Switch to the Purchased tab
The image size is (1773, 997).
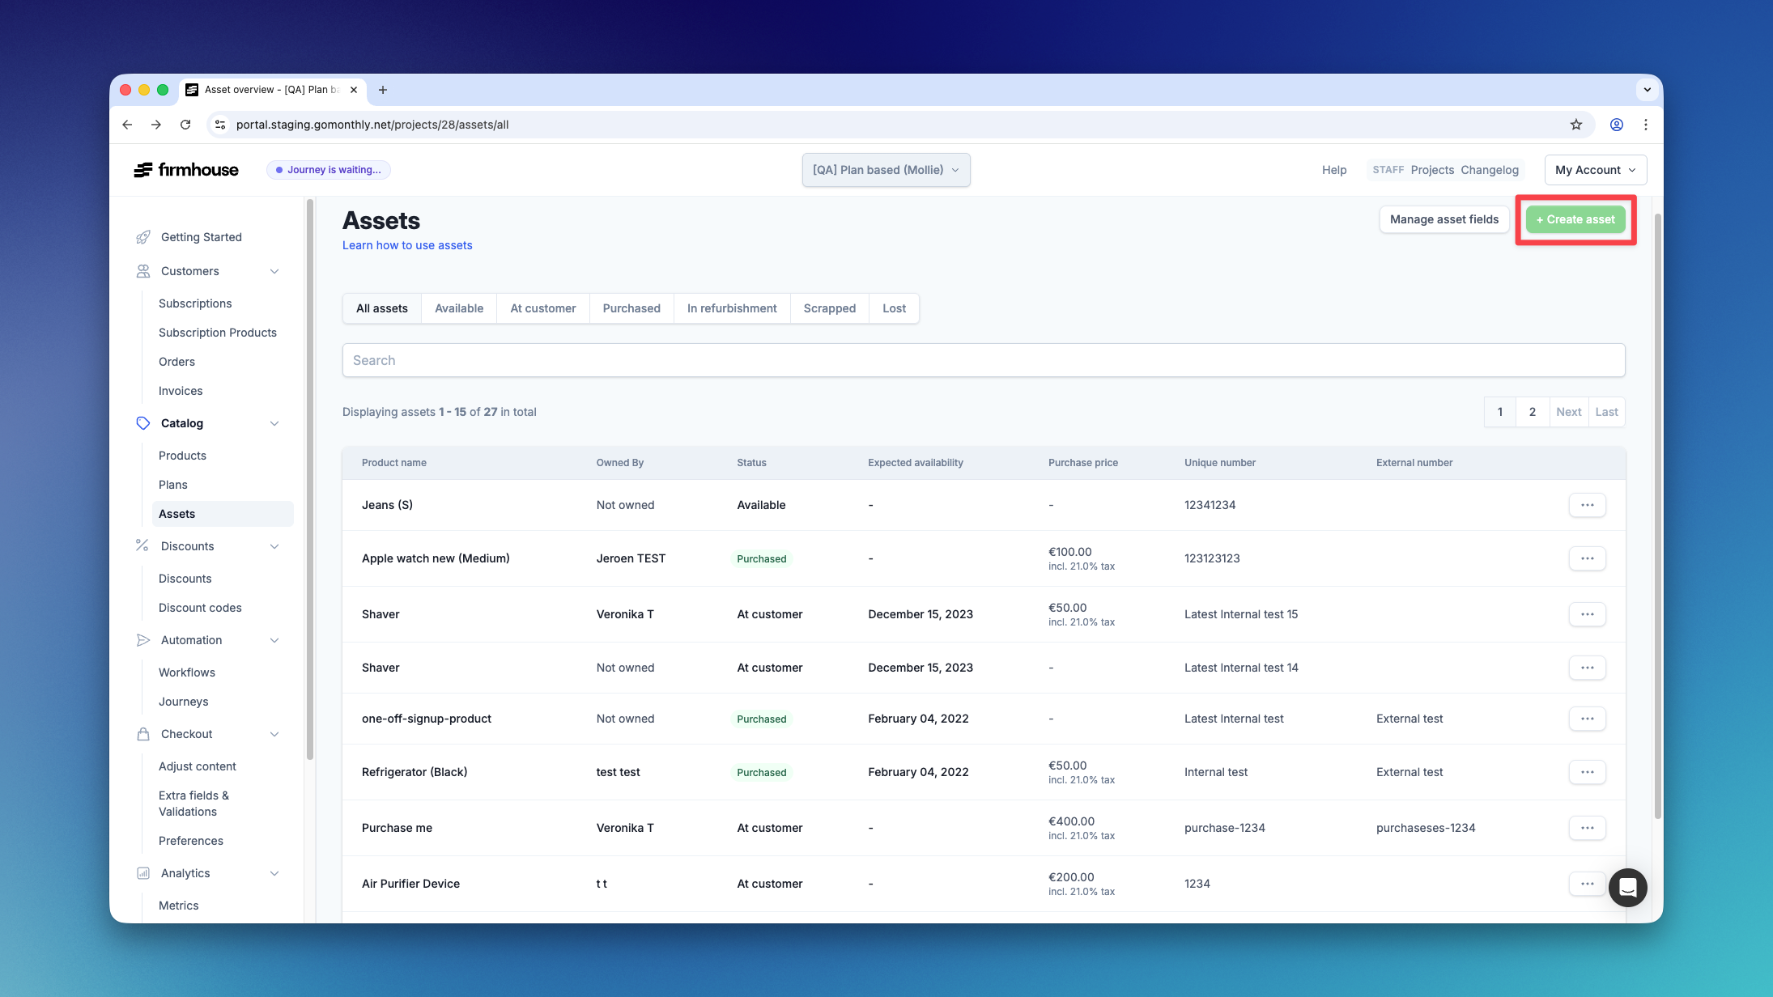[x=631, y=308]
